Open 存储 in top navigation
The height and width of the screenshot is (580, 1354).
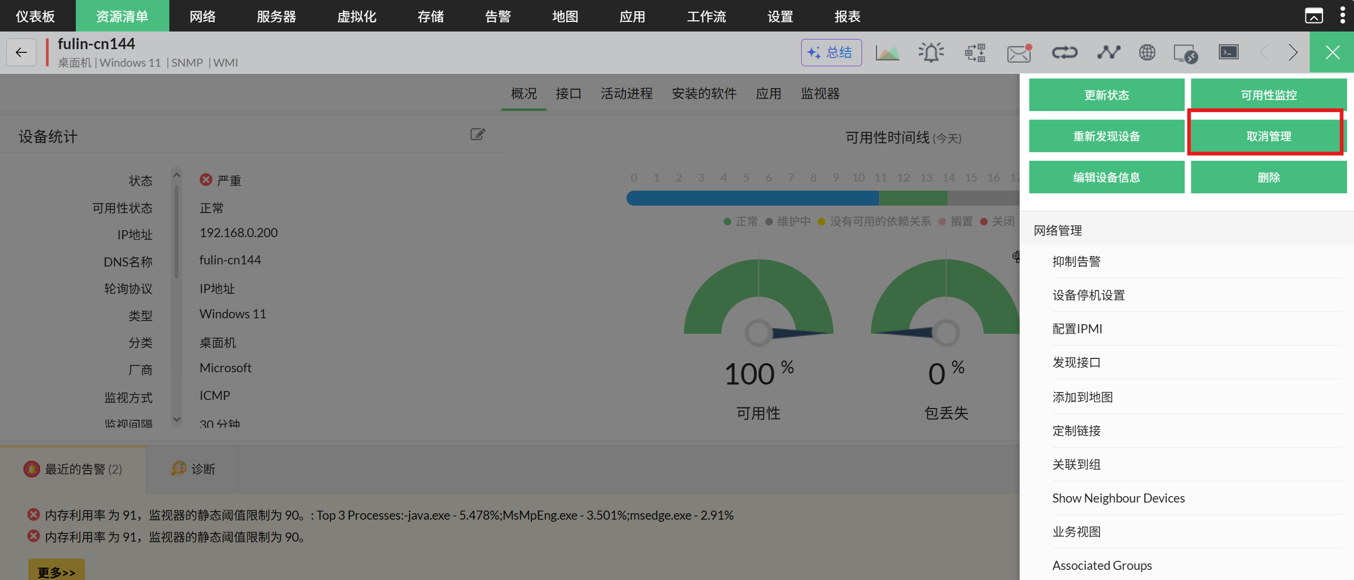tap(431, 16)
